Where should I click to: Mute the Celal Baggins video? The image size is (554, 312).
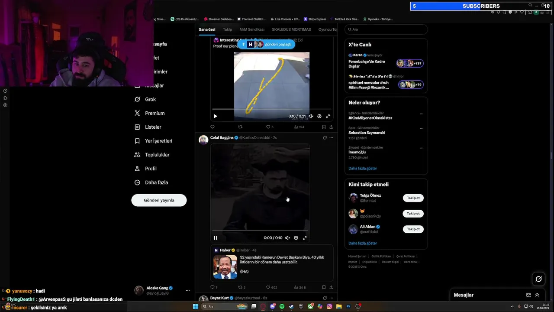[287, 237]
